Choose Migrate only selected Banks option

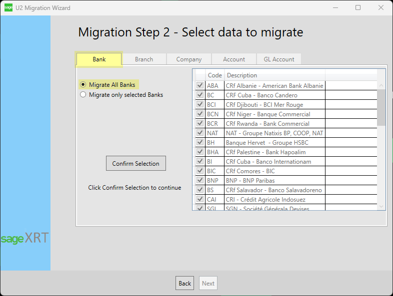coord(83,94)
